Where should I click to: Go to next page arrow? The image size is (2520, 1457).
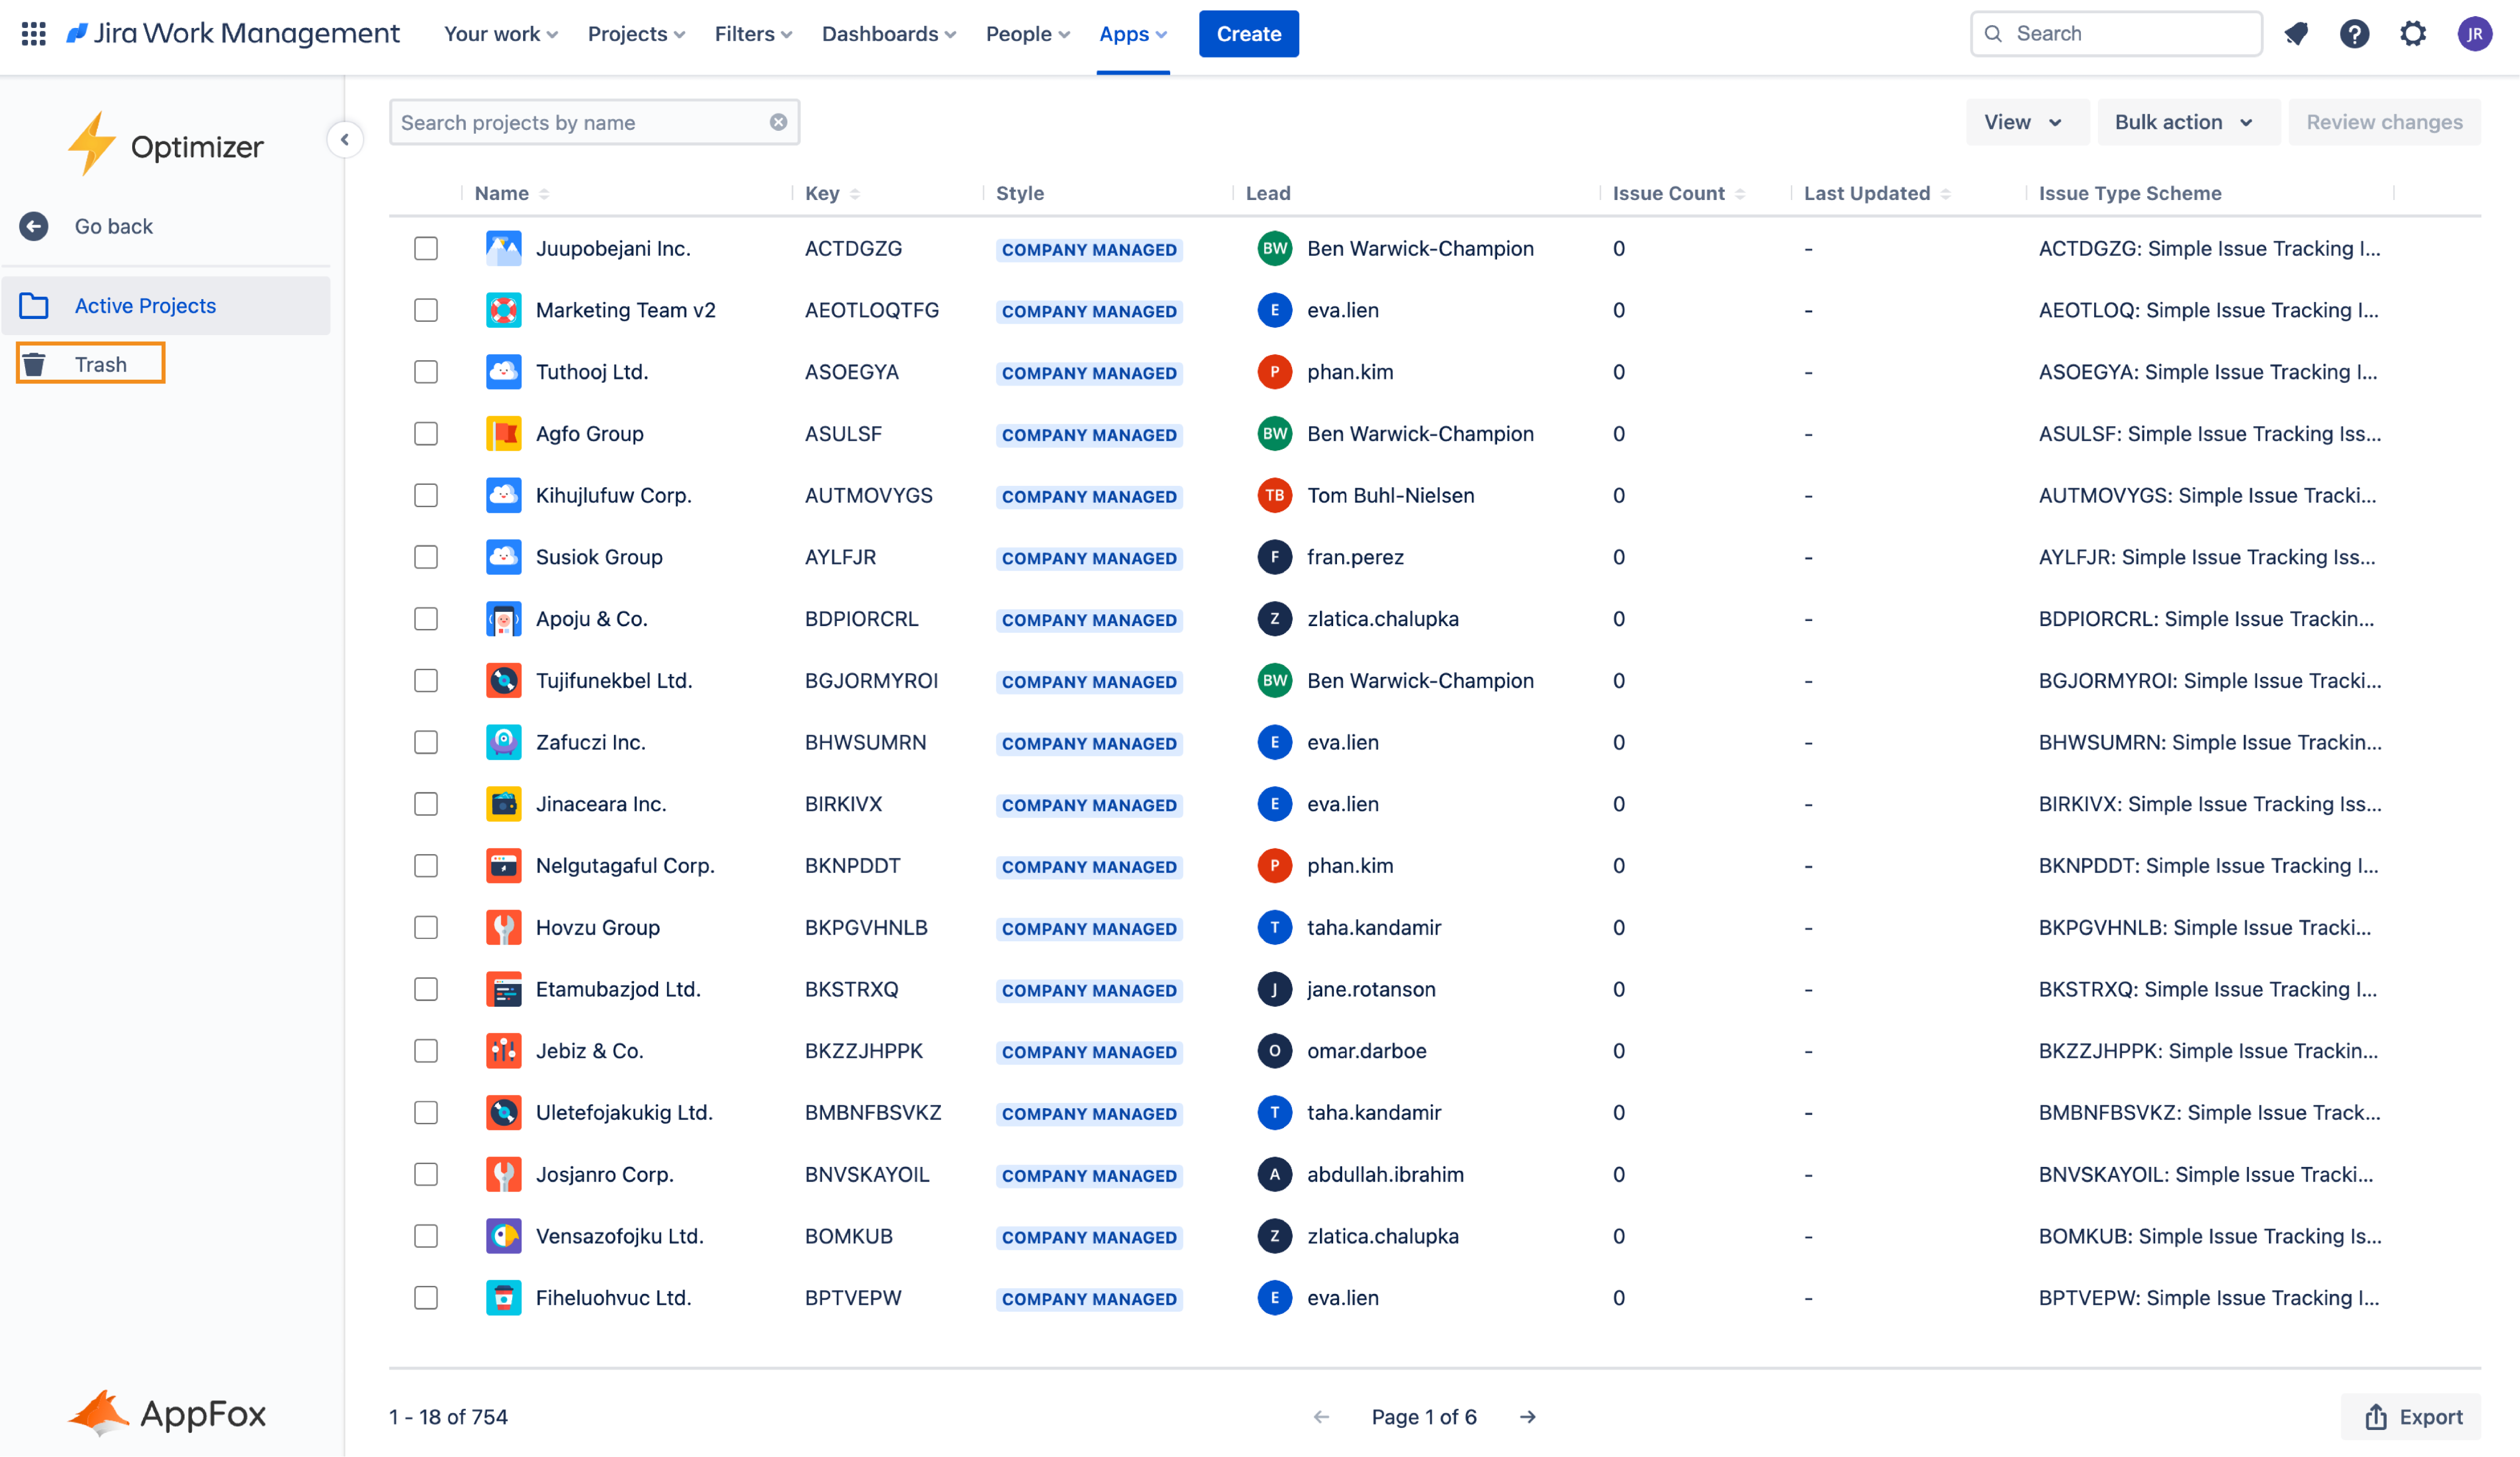coord(1527,1417)
